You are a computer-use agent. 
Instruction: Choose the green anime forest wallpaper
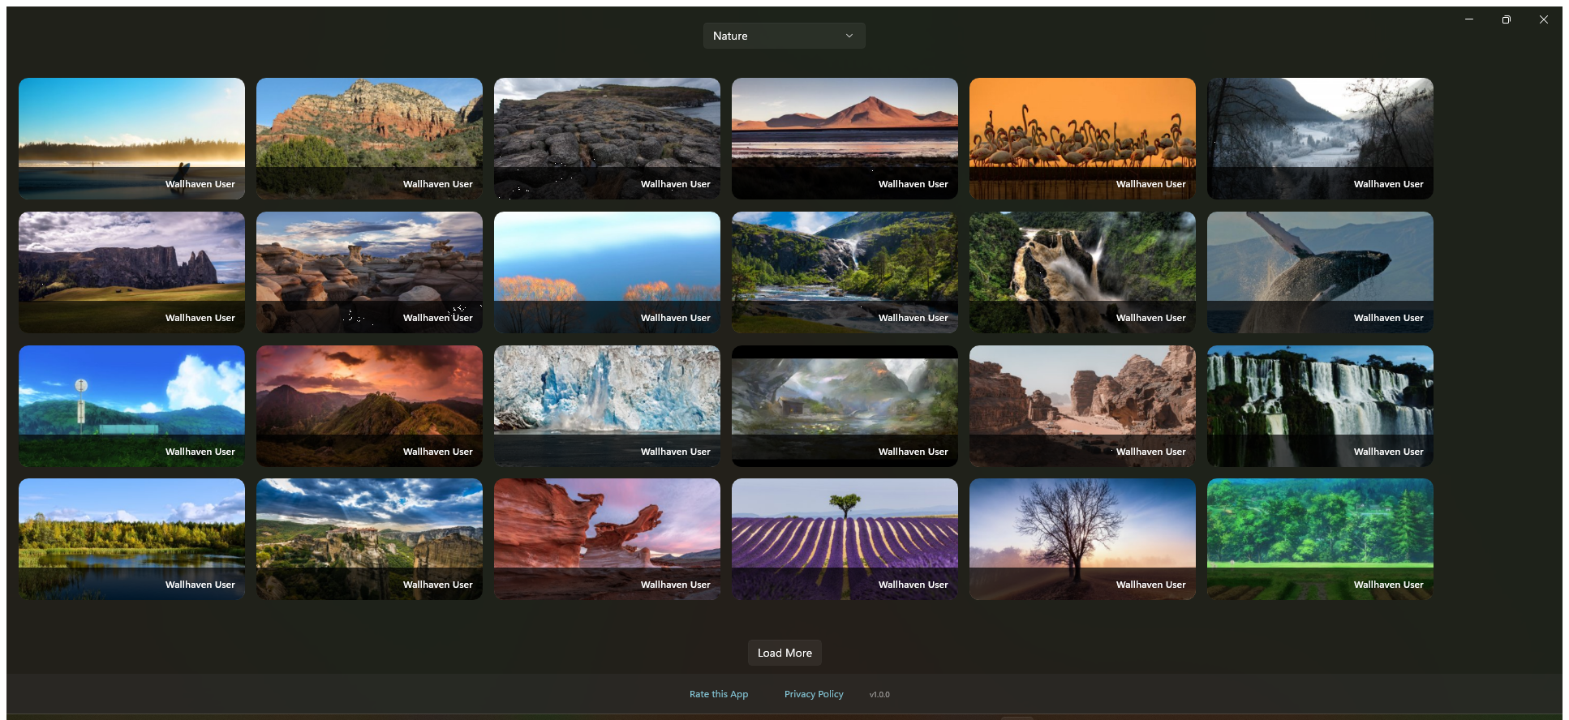(x=1320, y=539)
